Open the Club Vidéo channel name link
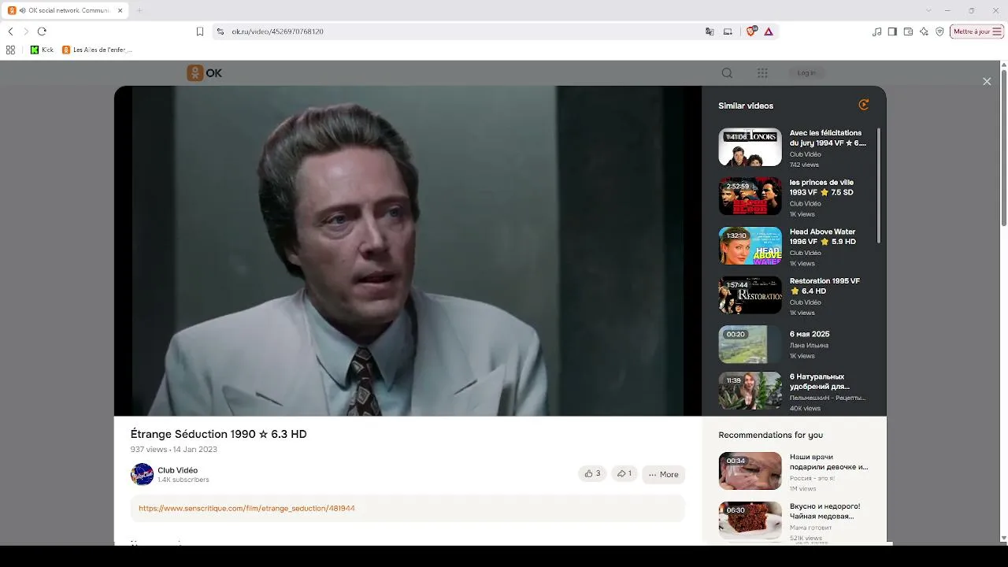1008x567 pixels. (177, 470)
